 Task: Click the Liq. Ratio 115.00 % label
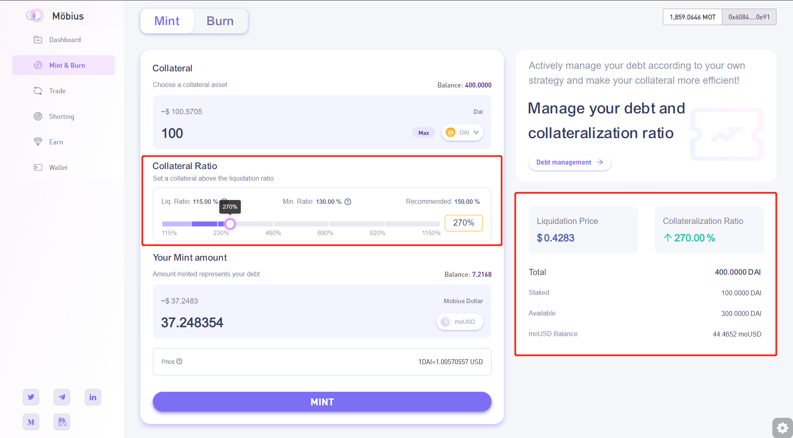190,201
